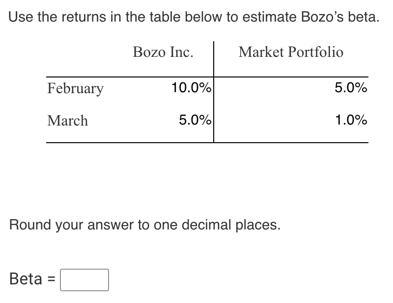Select the word February in the table
393x303 pixels.
pos(75,89)
